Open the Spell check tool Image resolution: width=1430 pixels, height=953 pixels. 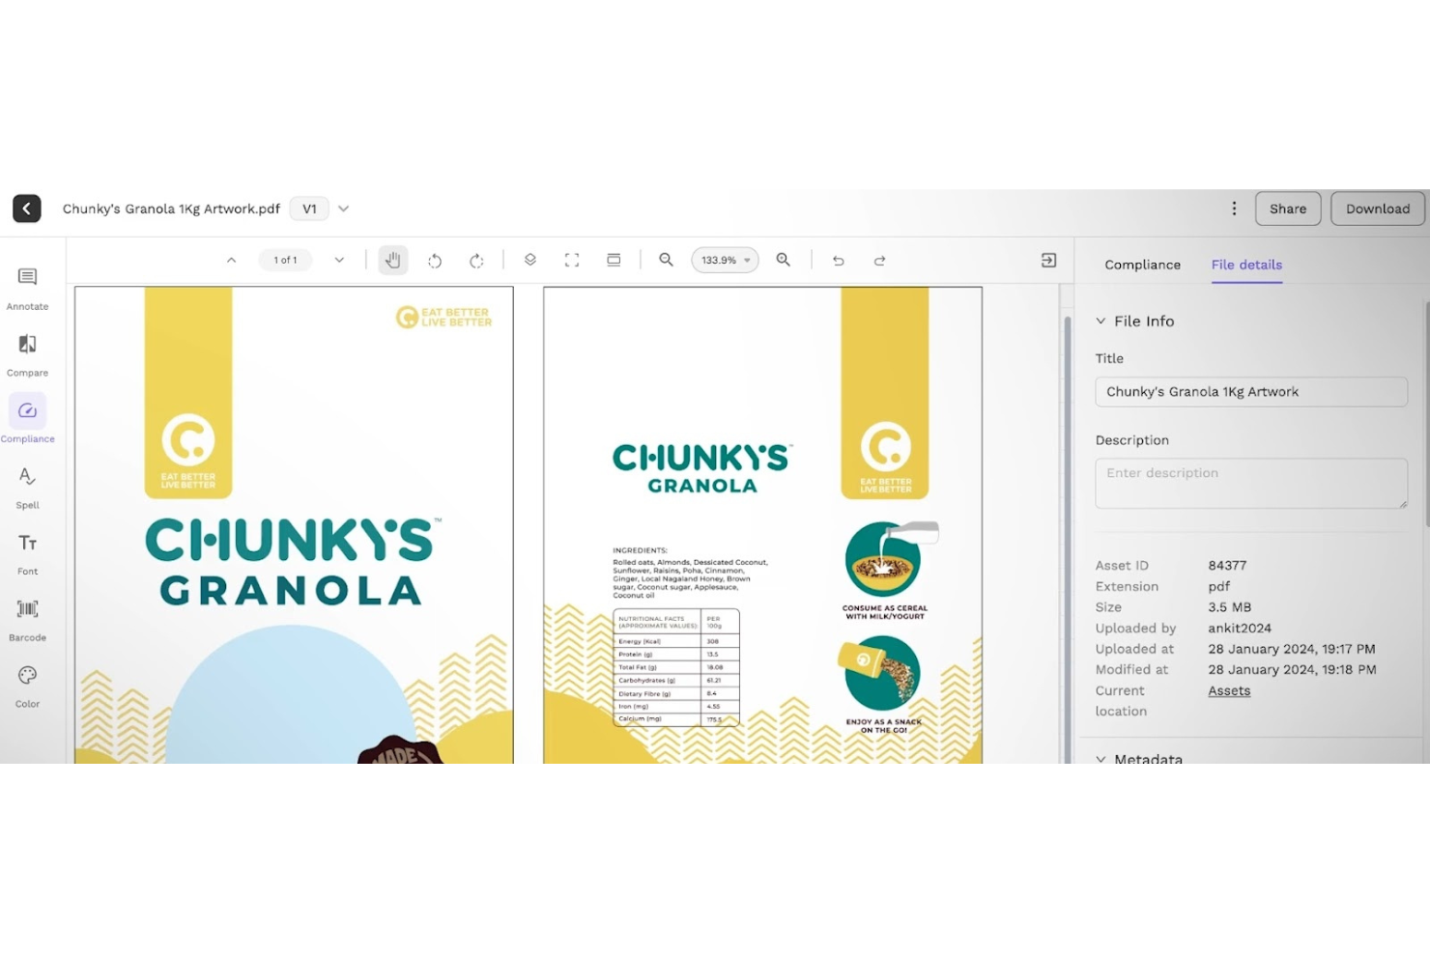tap(27, 488)
